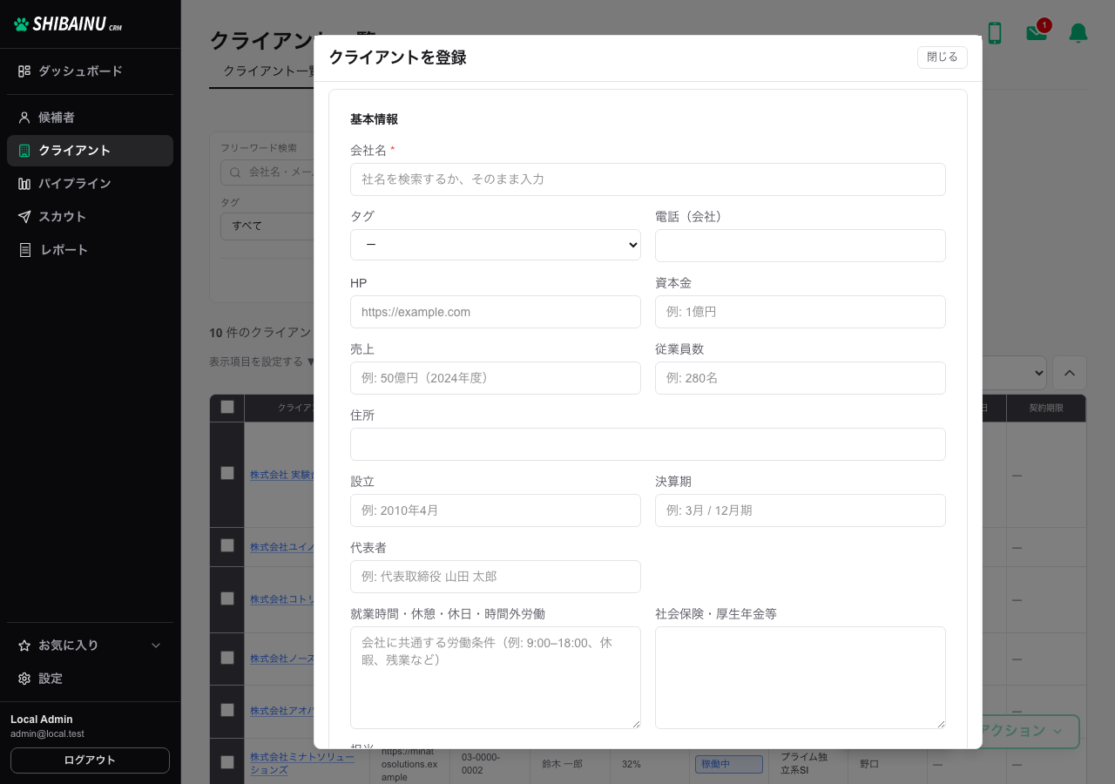1115x784 pixels.
Task: Click the レポート document icon
Action: [24, 250]
